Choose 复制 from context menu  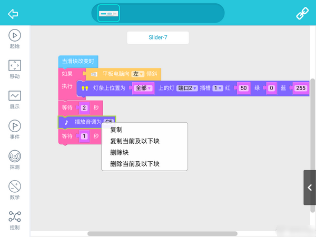(116, 130)
